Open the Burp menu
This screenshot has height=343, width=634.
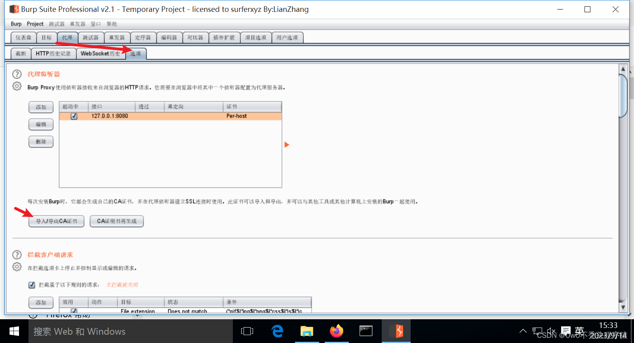click(x=16, y=24)
